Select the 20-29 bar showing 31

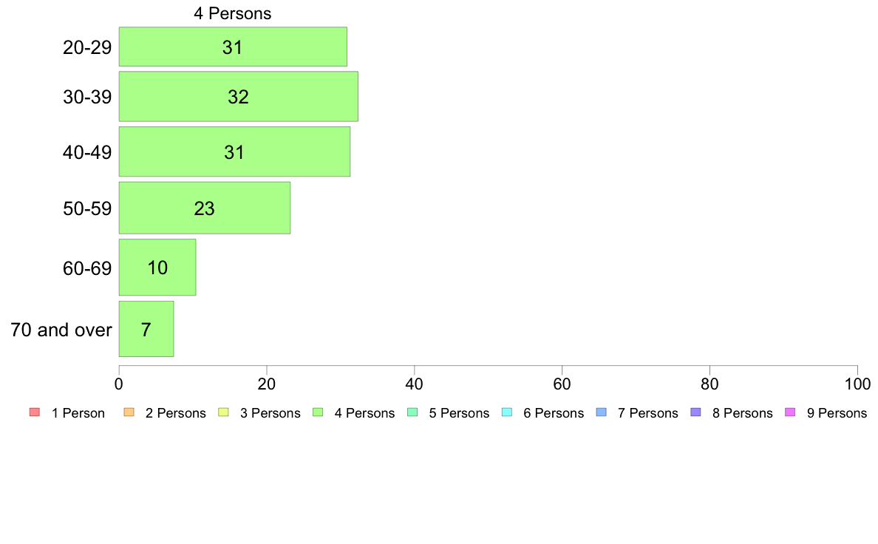pos(233,47)
